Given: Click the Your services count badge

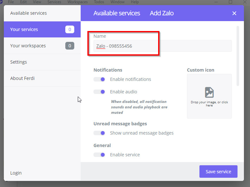Looking at the screenshot, I should coord(70,29).
